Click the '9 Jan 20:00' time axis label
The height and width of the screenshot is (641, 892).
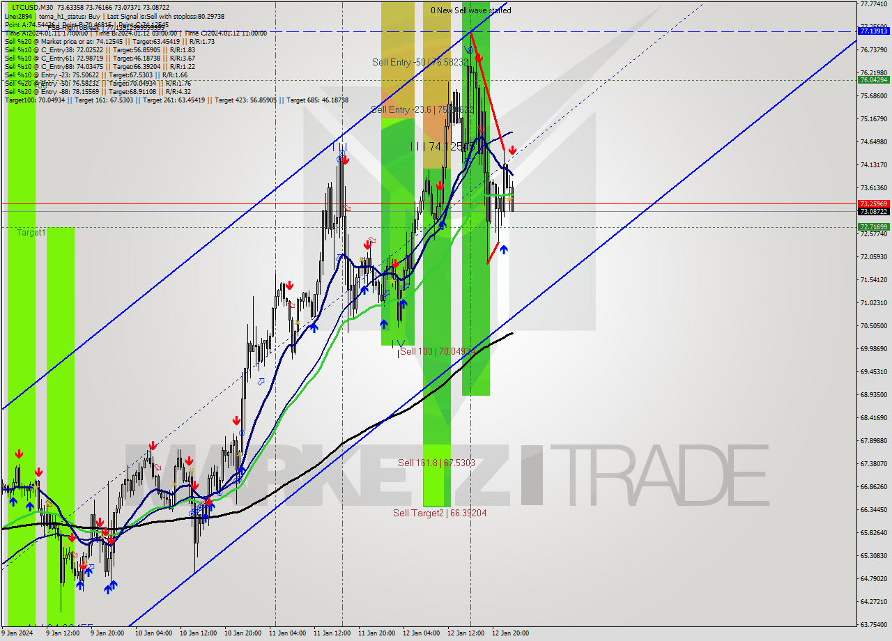(x=107, y=633)
